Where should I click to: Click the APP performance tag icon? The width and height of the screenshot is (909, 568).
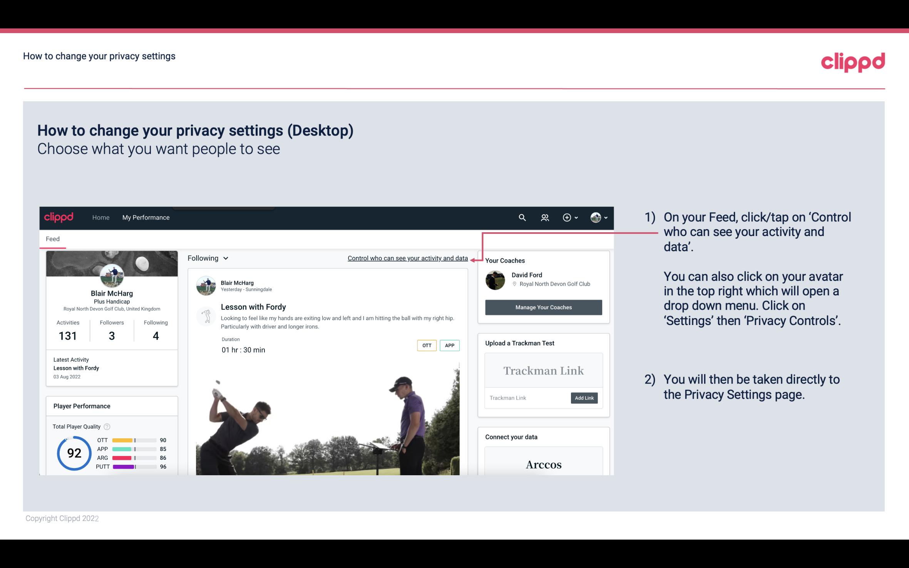(450, 345)
